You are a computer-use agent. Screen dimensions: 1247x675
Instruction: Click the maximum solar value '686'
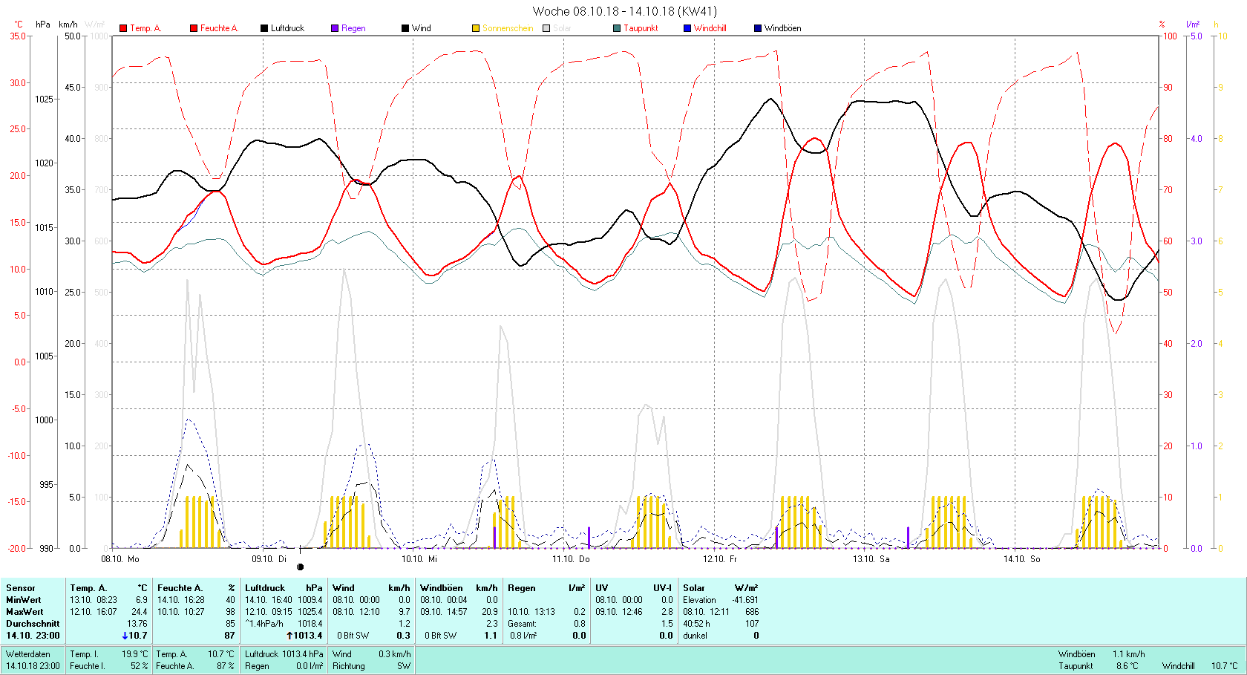(x=752, y=612)
